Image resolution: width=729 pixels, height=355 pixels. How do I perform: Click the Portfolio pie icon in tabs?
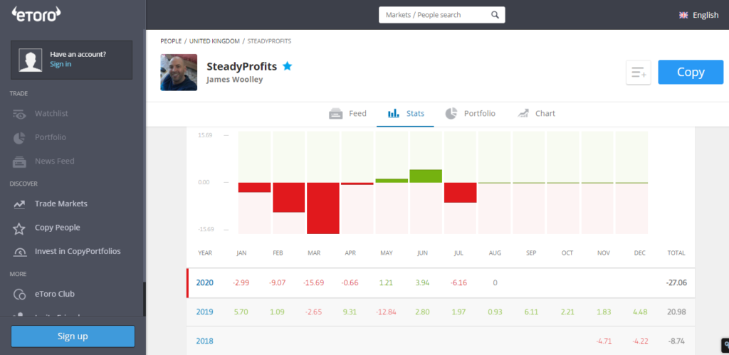451,113
